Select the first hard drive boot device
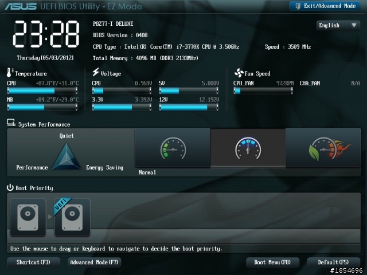 pyautogui.click(x=28, y=217)
